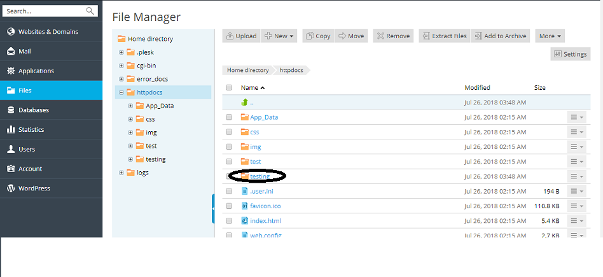Click the up-arrow parent directory icon

pyautogui.click(x=244, y=103)
